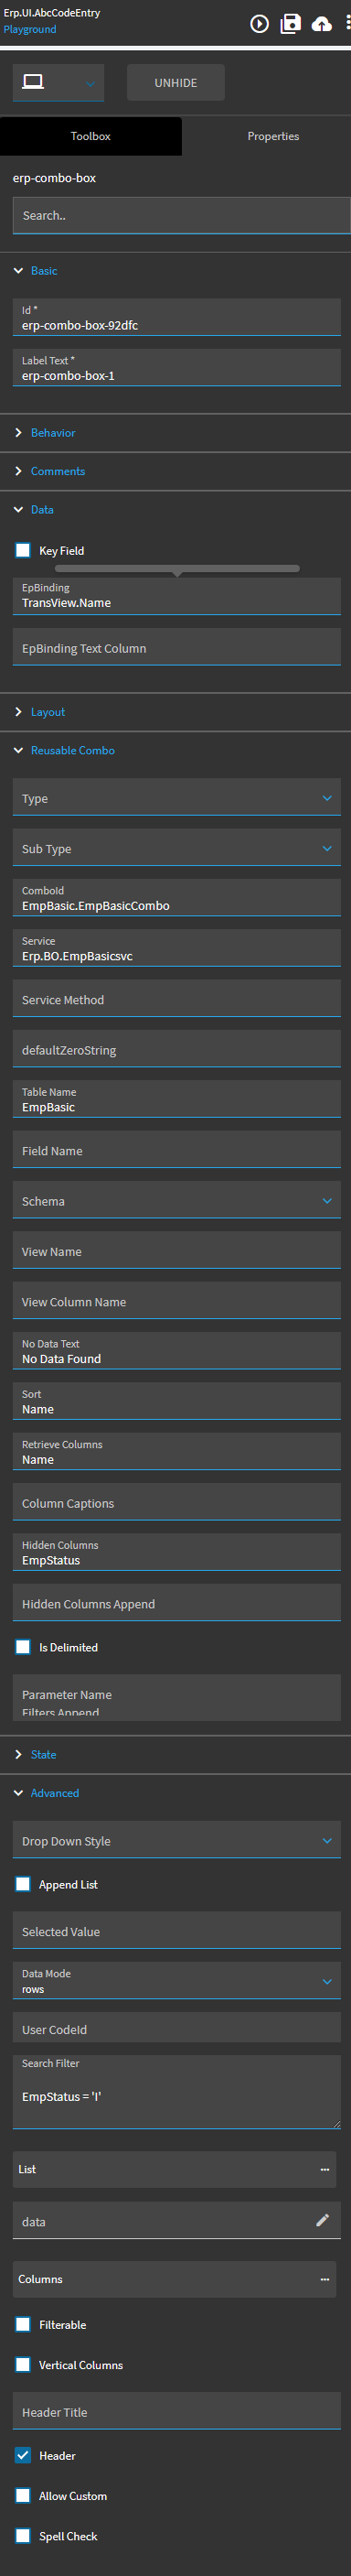Click the preview play icon
This screenshot has height=2576, width=351.
pos(260,24)
